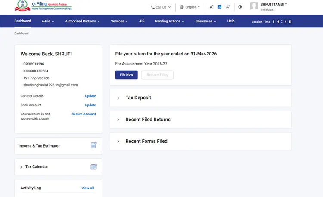The height and width of the screenshot is (197, 323).
Task: Open the AIS menu item
Action: click(142, 21)
